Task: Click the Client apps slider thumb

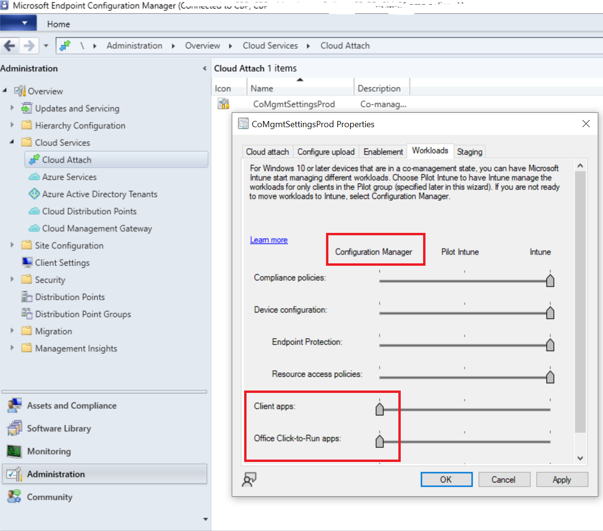Action: [379, 409]
